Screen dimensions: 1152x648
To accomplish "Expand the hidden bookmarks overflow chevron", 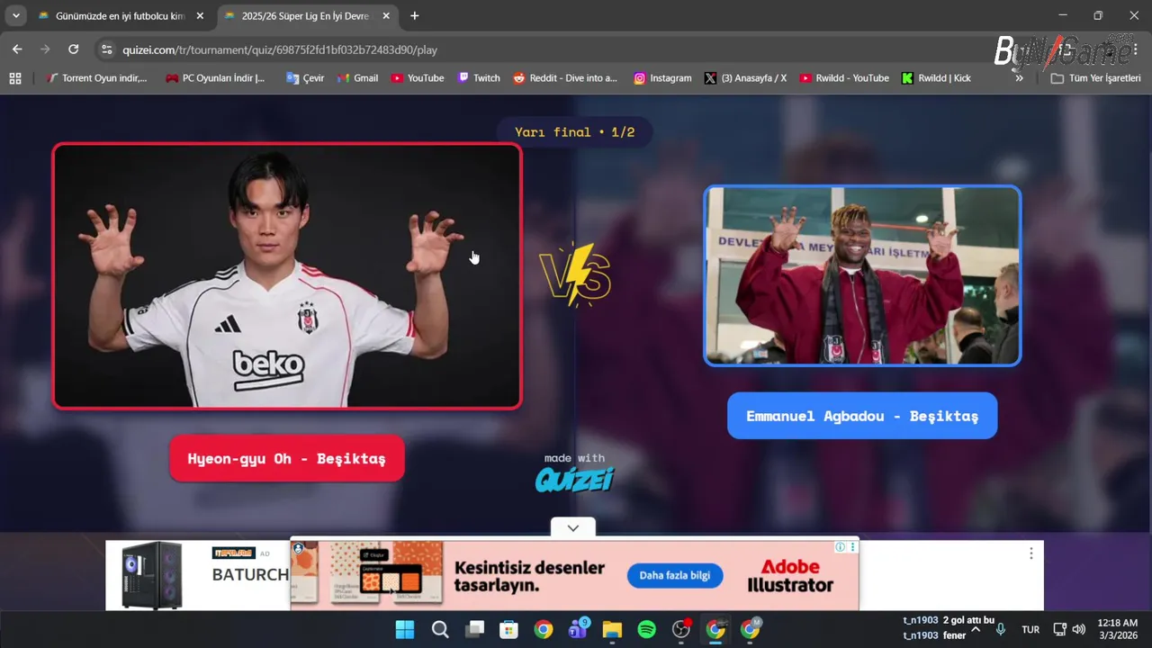I will pyautogui.click(x=1019, y=78).
